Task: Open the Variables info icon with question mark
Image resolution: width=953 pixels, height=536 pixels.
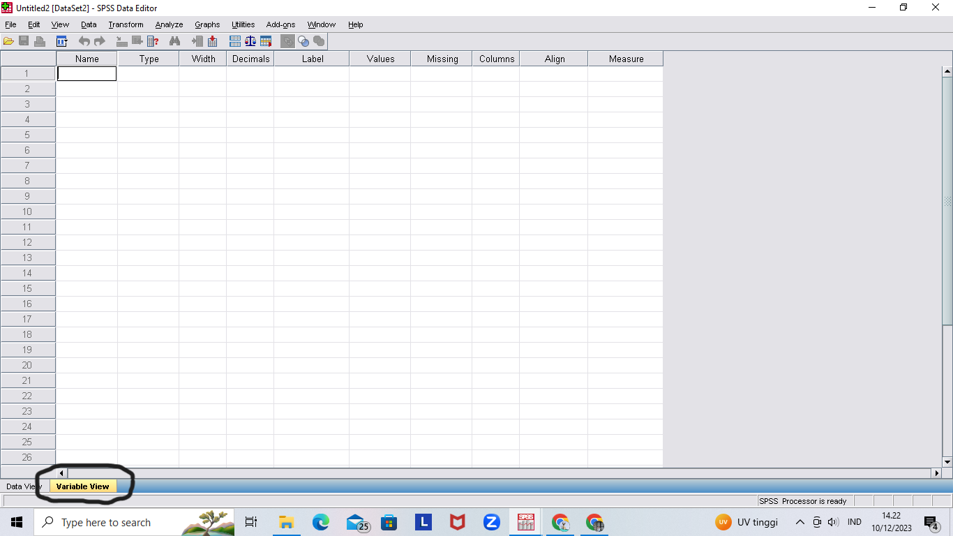Action: coord(153,41)
